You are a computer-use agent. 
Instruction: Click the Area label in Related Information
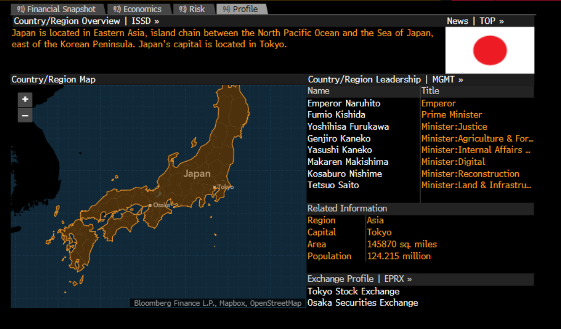tap(317, 244)
